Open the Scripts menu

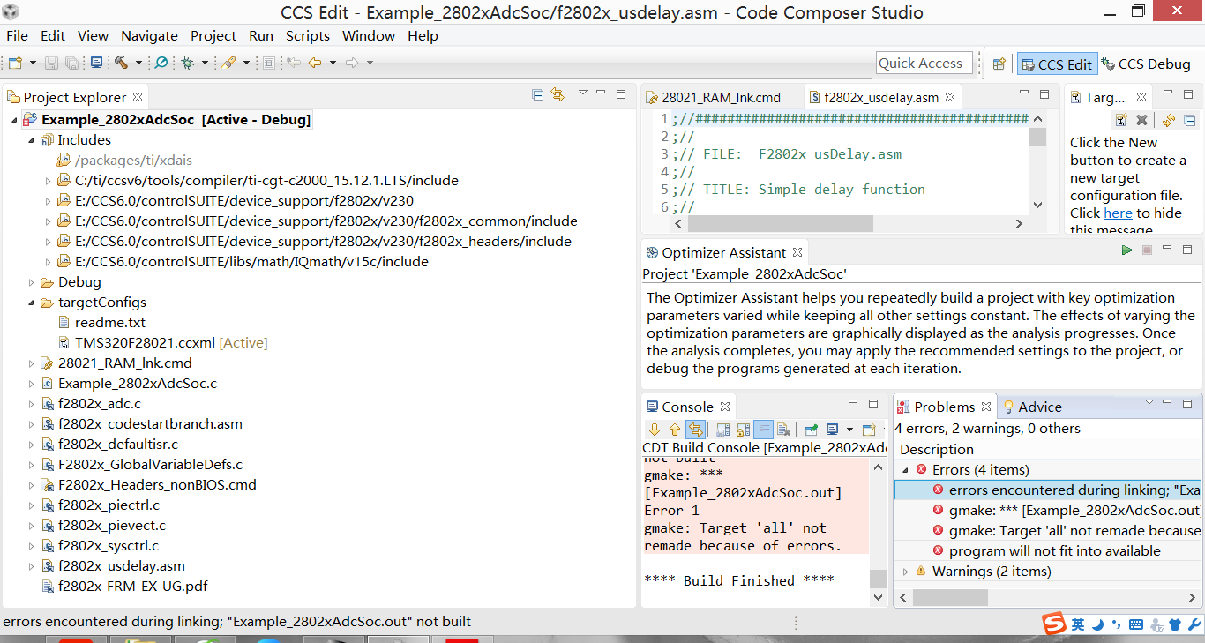[x=308, y=35]
